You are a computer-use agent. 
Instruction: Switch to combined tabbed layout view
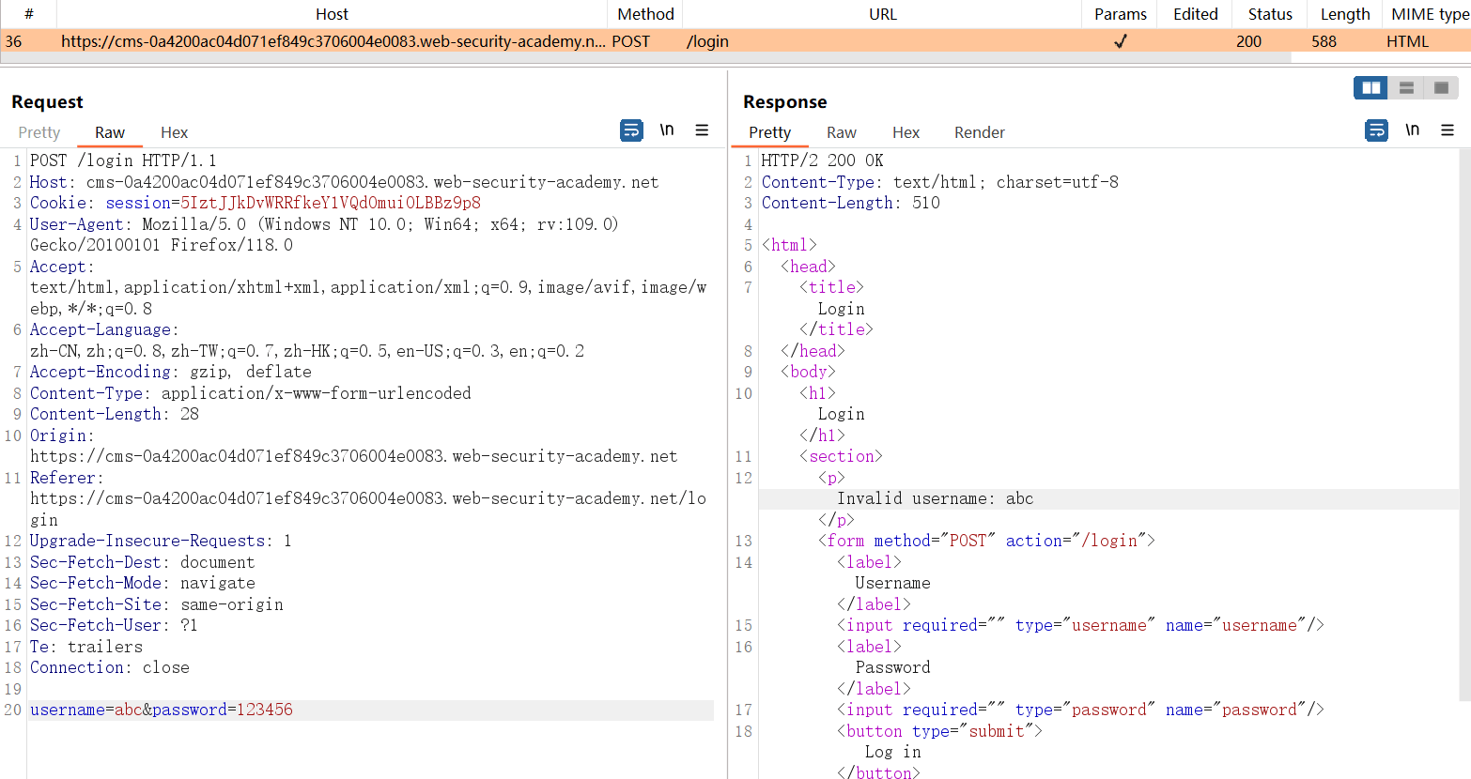tap(1441, 88)
